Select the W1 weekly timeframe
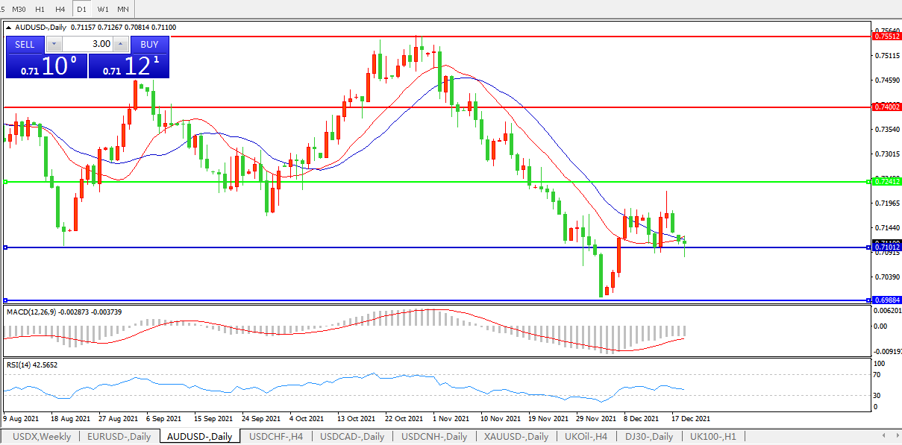 pyautogui.click(x=103, y=9)
